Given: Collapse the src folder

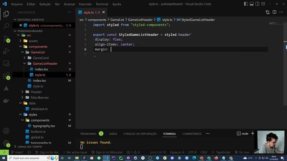Looking at the screenshot, I should 18,35.
